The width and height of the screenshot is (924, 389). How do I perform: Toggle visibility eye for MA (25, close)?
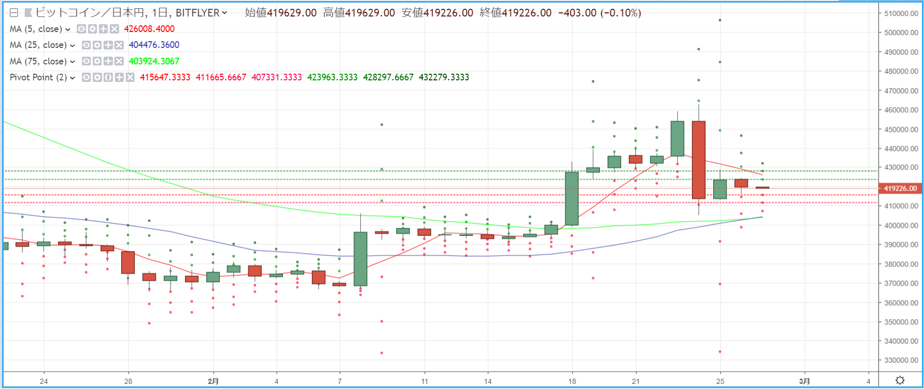(x=86, y=45)
